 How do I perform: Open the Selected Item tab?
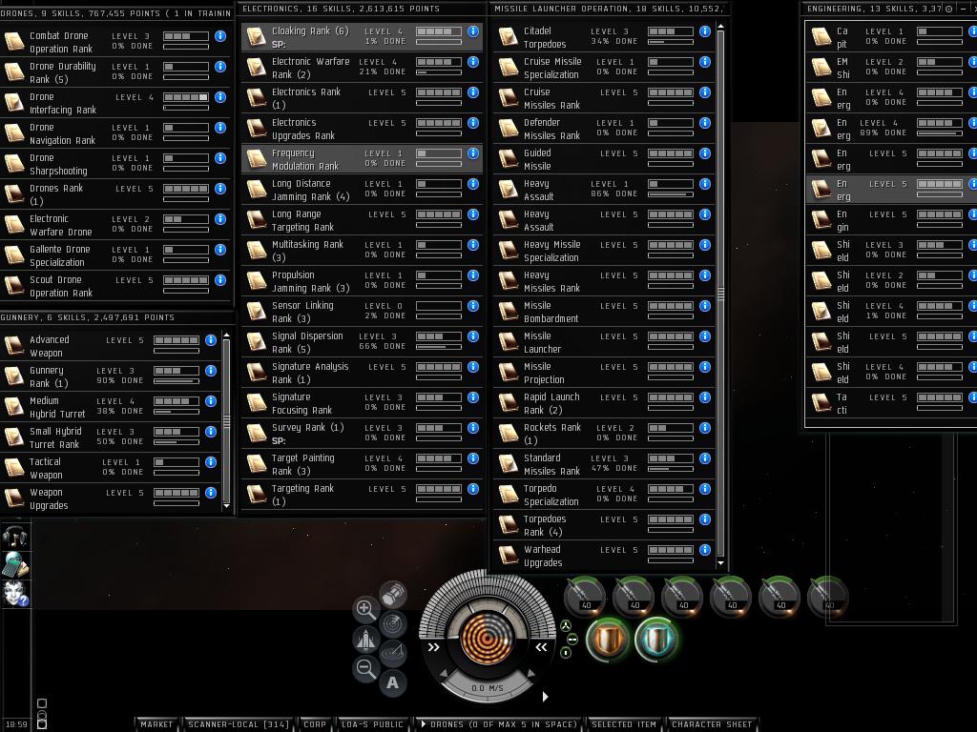(x=624, y=724)
